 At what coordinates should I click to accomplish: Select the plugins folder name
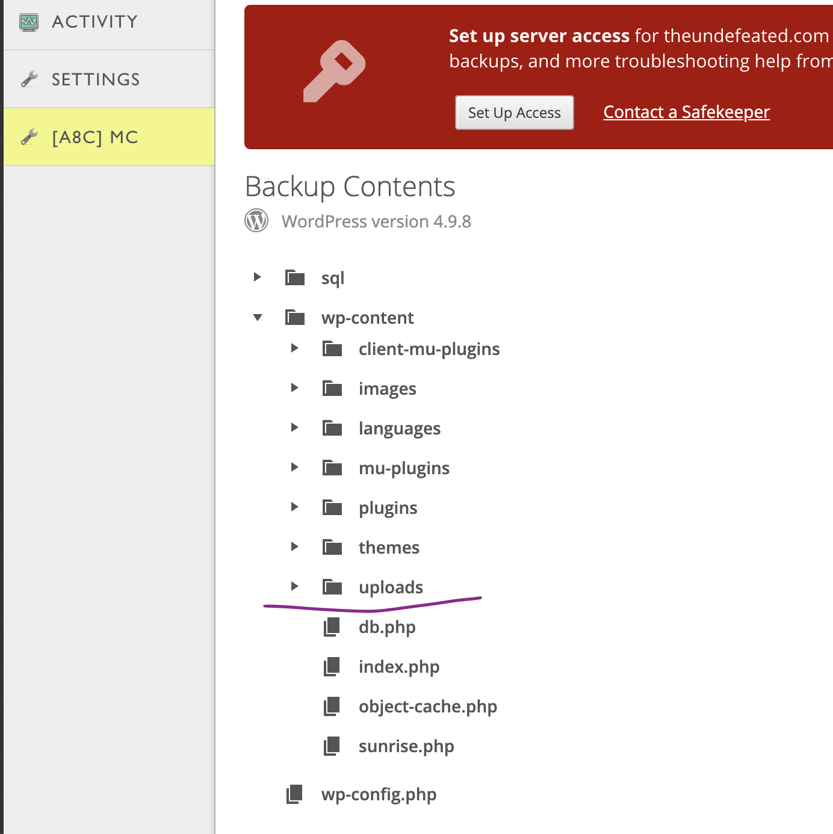tap(388, 508)
